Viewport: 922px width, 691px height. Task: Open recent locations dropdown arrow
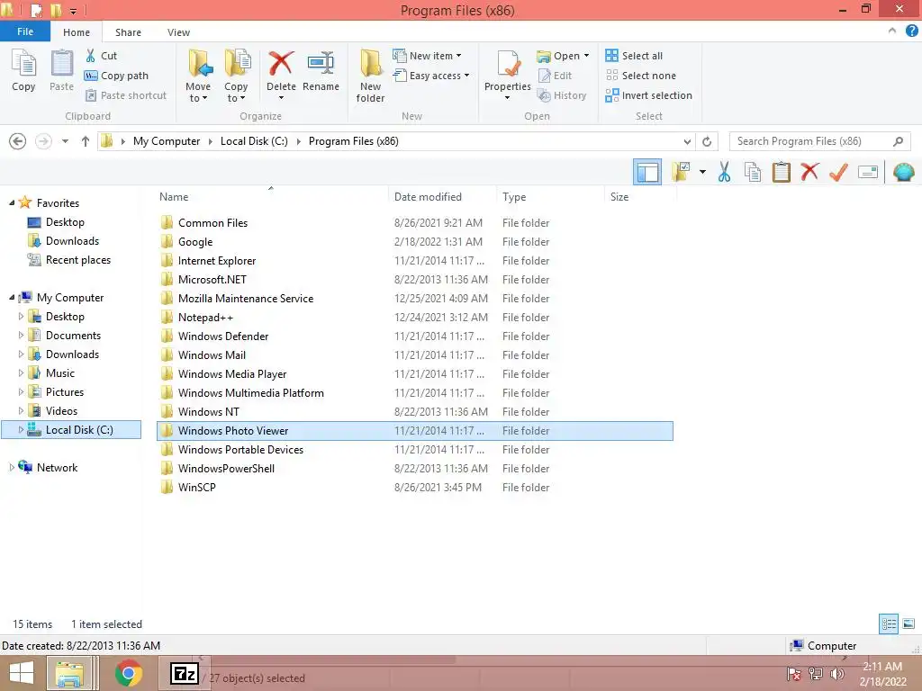65,141
